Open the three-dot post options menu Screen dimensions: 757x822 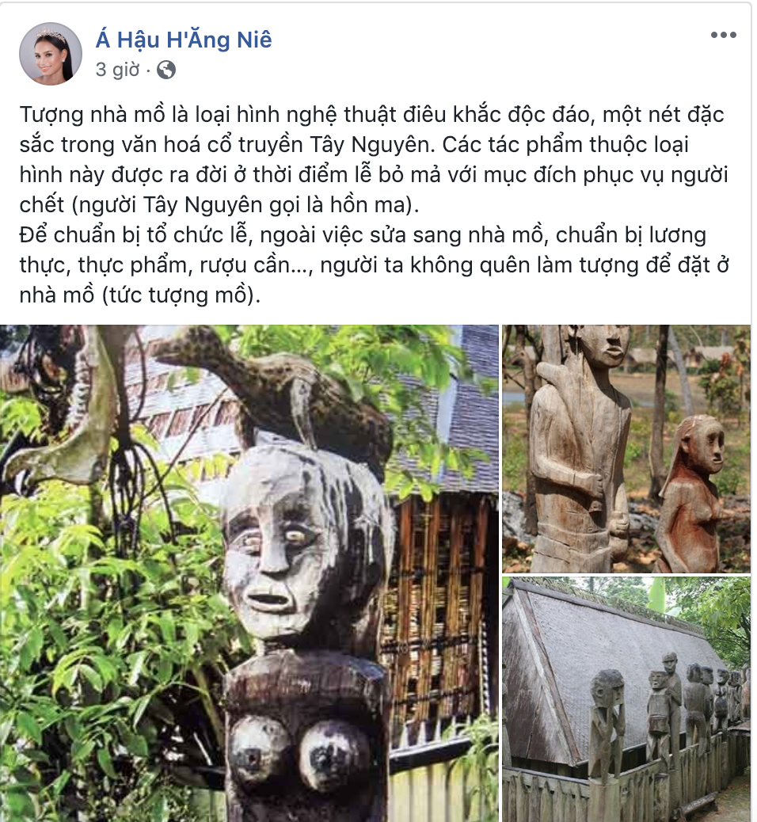tap(724, 35)
